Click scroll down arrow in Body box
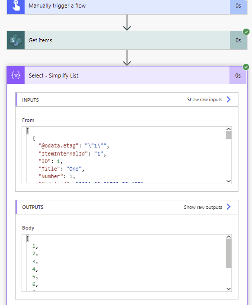This screenshot has width=252, height=305. point(228,289)
